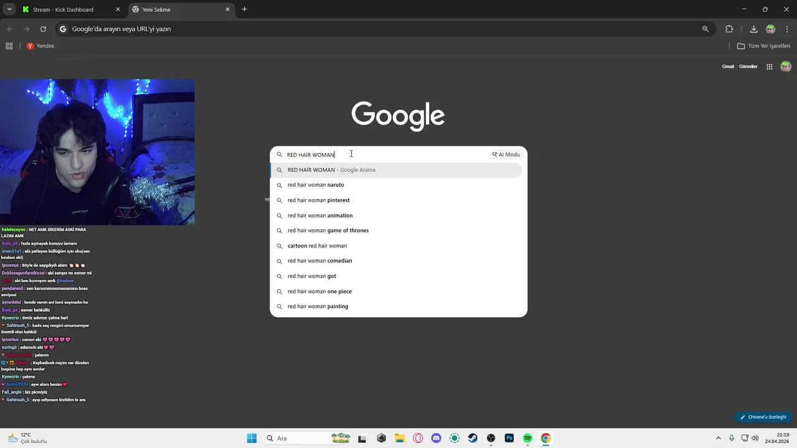Click chat message from ayranbilal
This screenshot has width=797, height=448.
coord(45,302)
